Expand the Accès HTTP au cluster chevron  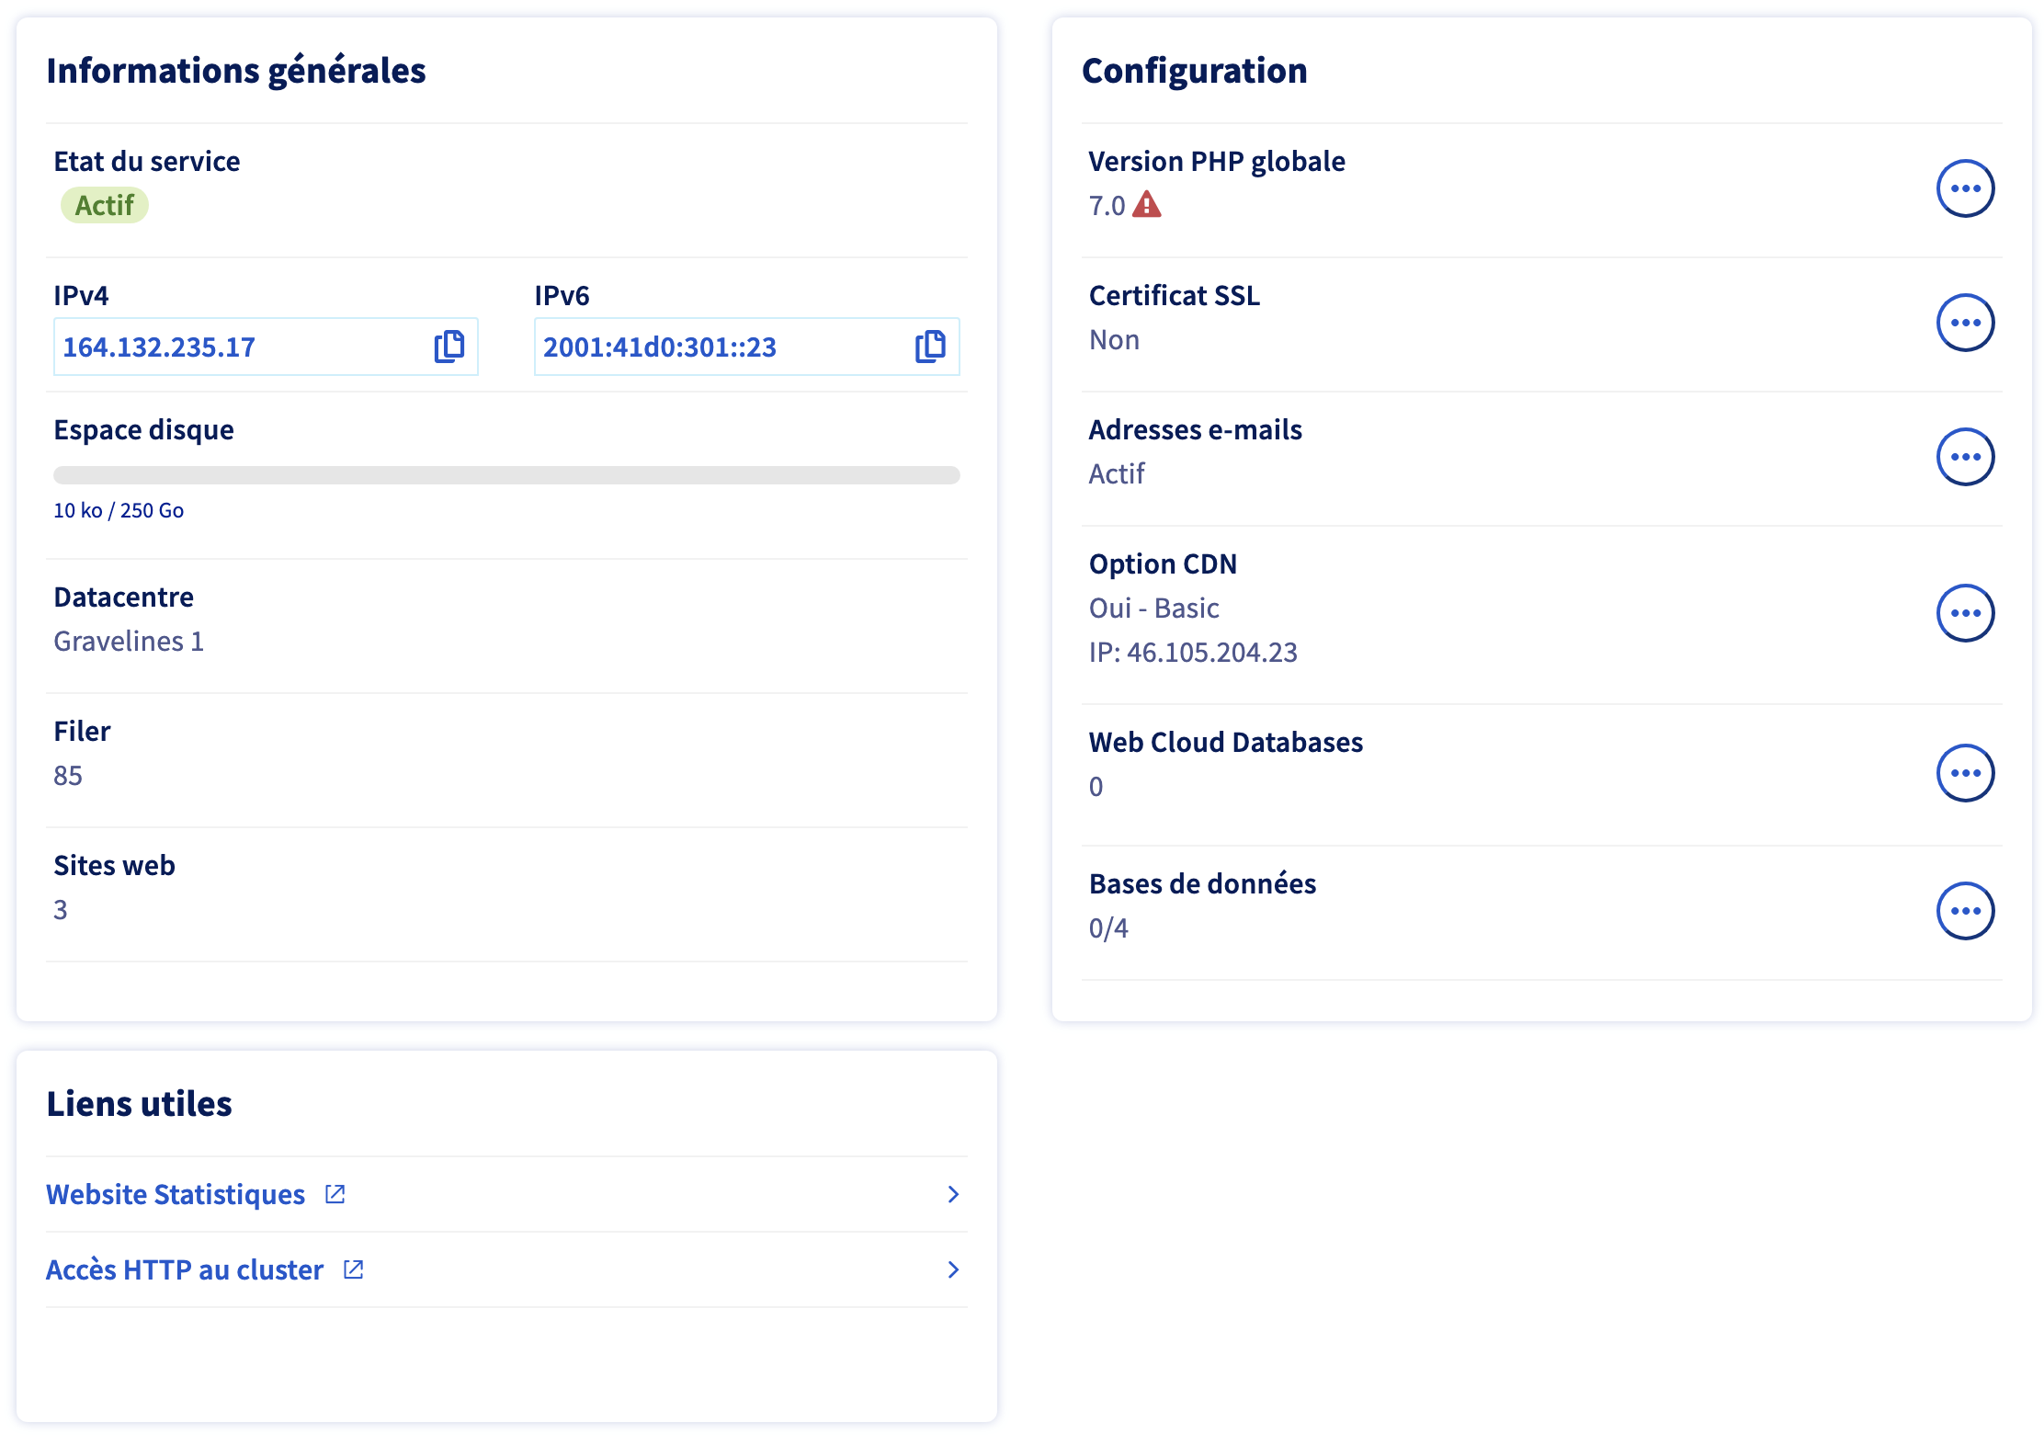coord(953,1269)
